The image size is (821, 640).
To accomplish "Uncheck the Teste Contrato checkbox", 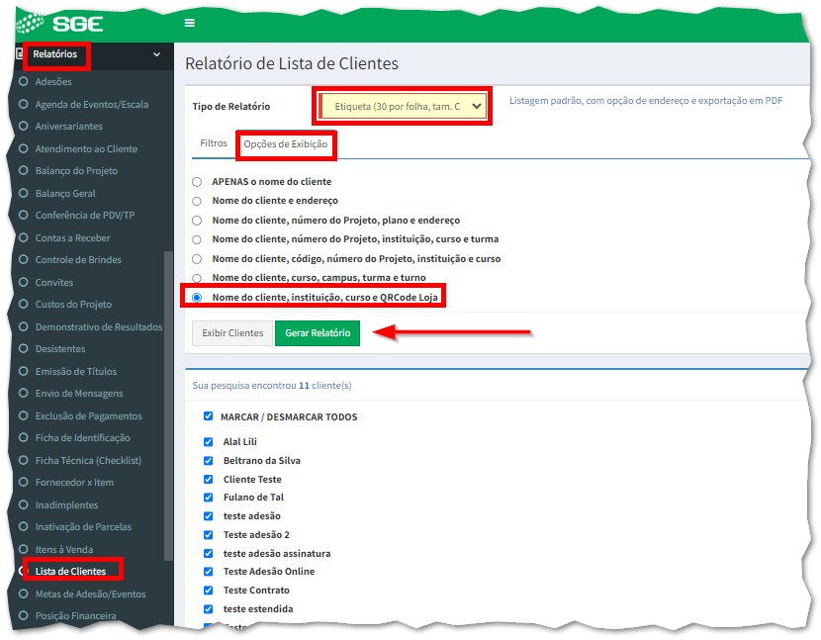I will click(209, 591).
